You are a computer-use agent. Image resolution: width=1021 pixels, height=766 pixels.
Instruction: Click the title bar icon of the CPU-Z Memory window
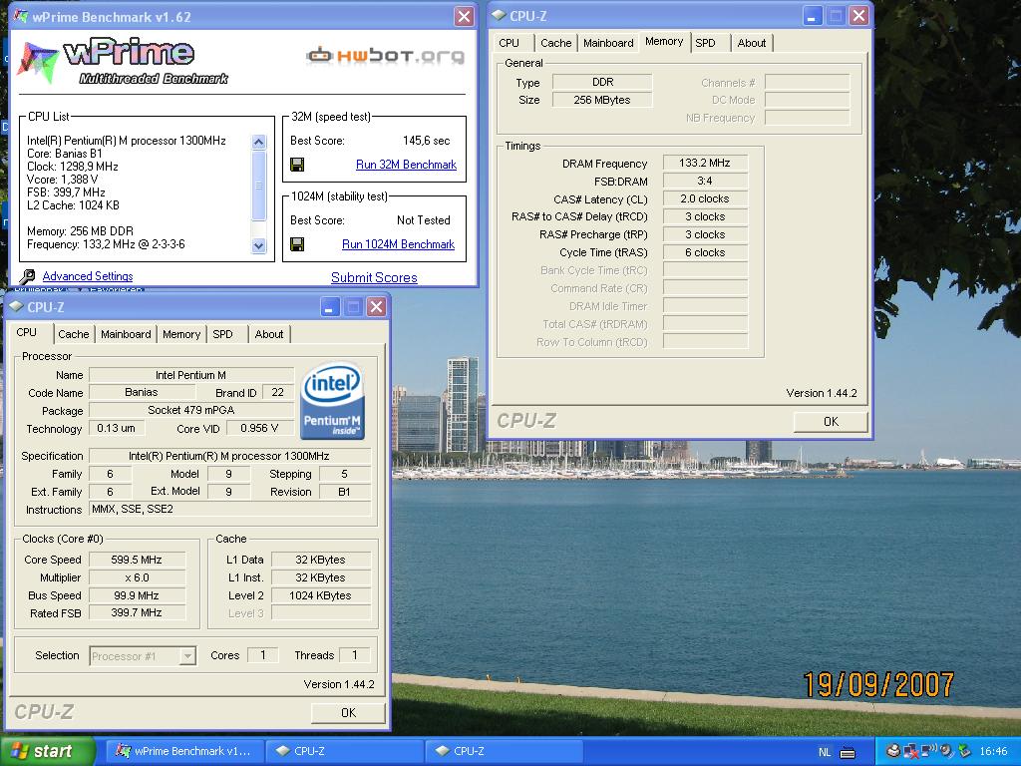pos(499,16)
